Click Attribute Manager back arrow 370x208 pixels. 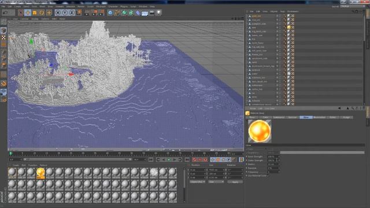coord(339,108)
